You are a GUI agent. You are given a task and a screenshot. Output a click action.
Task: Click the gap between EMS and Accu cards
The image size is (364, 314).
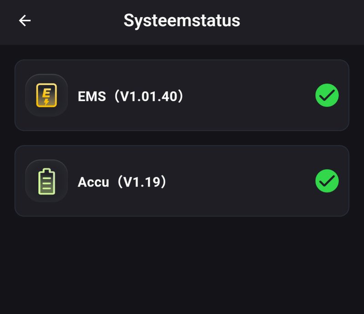point(182,138)
